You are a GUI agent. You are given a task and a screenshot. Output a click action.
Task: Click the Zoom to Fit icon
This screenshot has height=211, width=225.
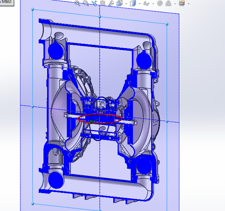[77, 3]
